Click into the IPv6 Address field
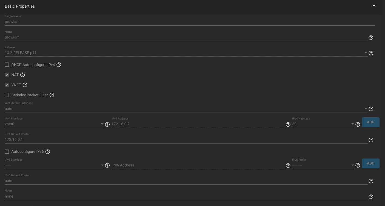The width and height of the screenshot is (385, 206). [197, 165]
